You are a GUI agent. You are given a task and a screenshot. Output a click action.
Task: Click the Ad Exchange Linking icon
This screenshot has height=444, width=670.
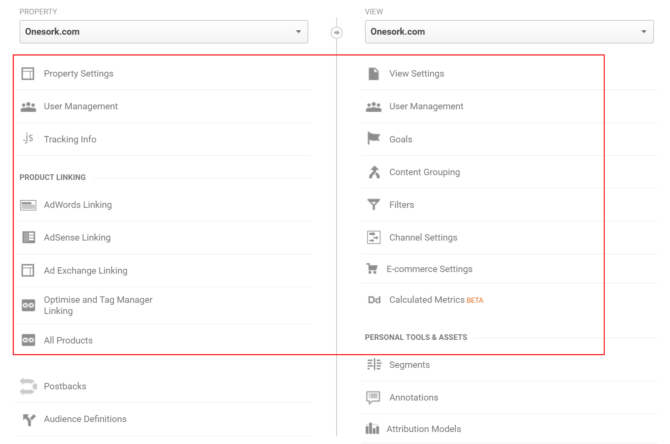28,270
